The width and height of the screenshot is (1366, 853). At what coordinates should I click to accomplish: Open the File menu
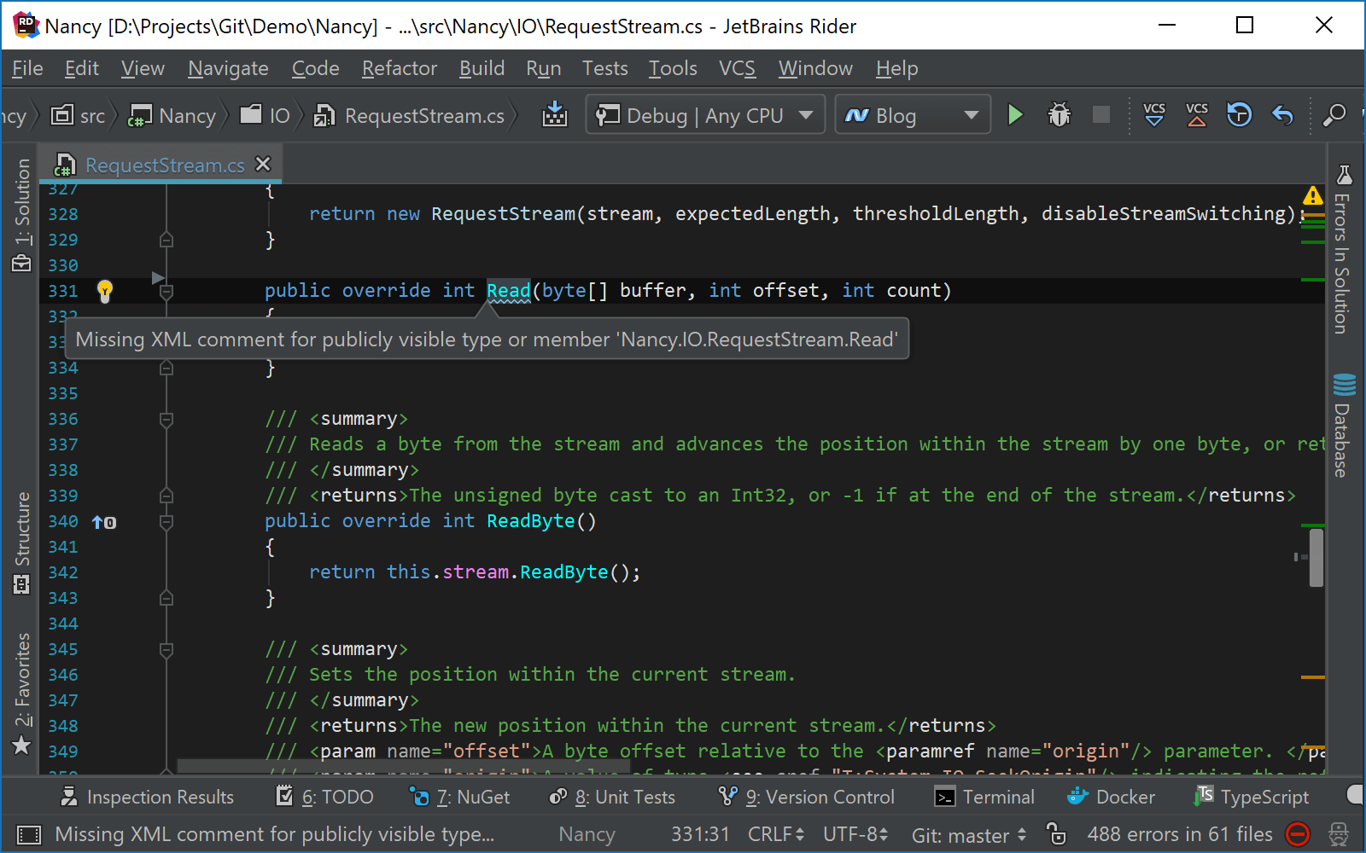[27, 68]
